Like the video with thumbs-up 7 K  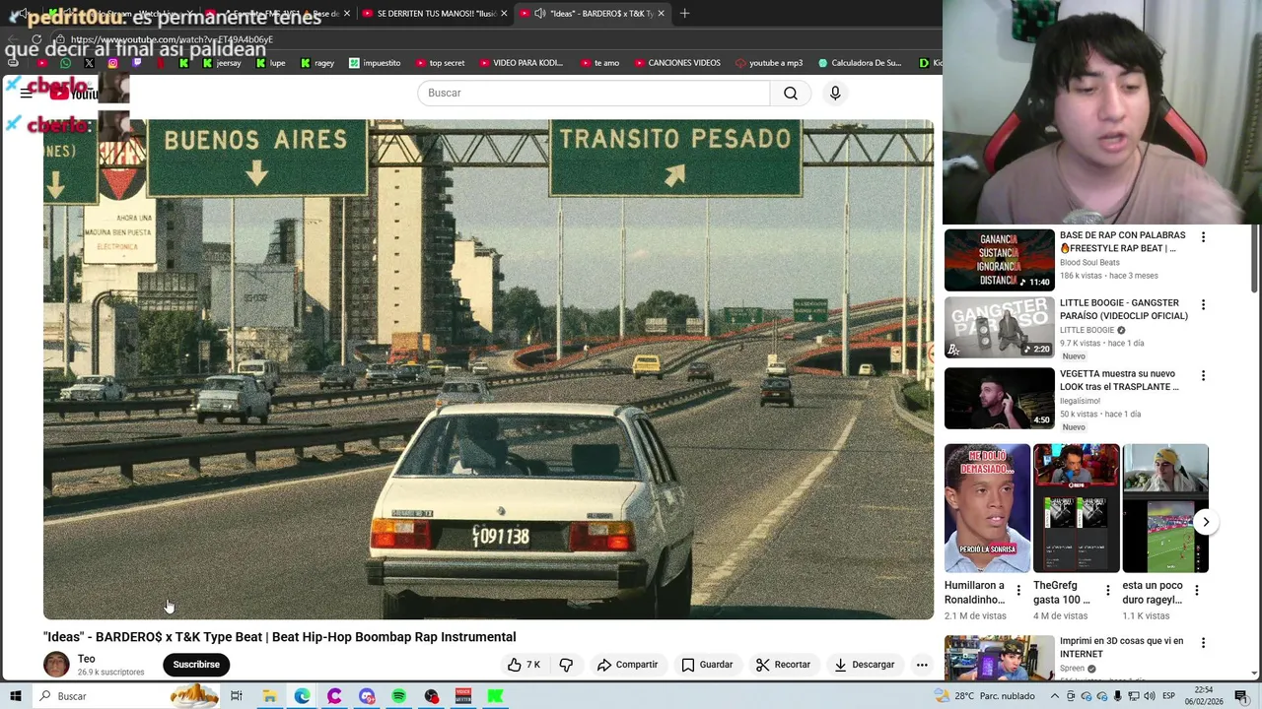[x=524, y=665]
